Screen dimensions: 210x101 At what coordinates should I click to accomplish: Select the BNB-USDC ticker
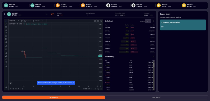(164, 5)
